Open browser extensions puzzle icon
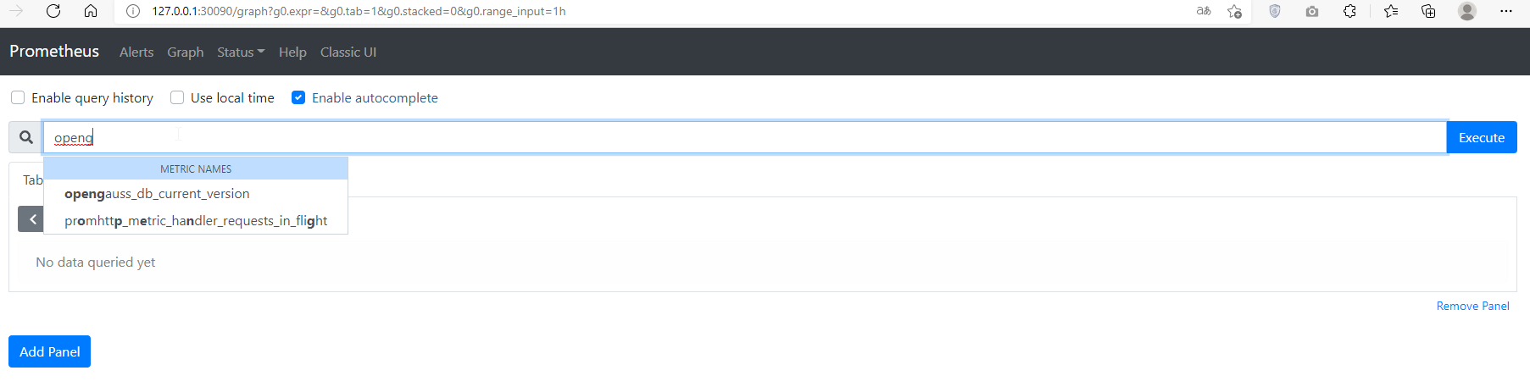This screenshot has height=387, width=1530. pos(1349,11)
